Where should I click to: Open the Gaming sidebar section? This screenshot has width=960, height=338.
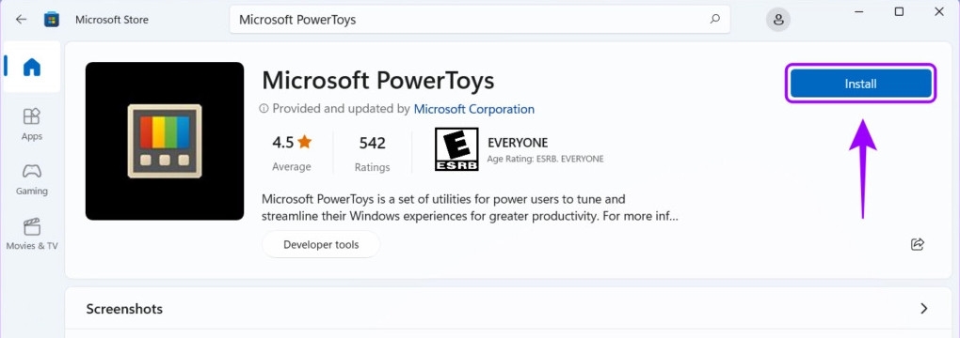coord(32,179)
